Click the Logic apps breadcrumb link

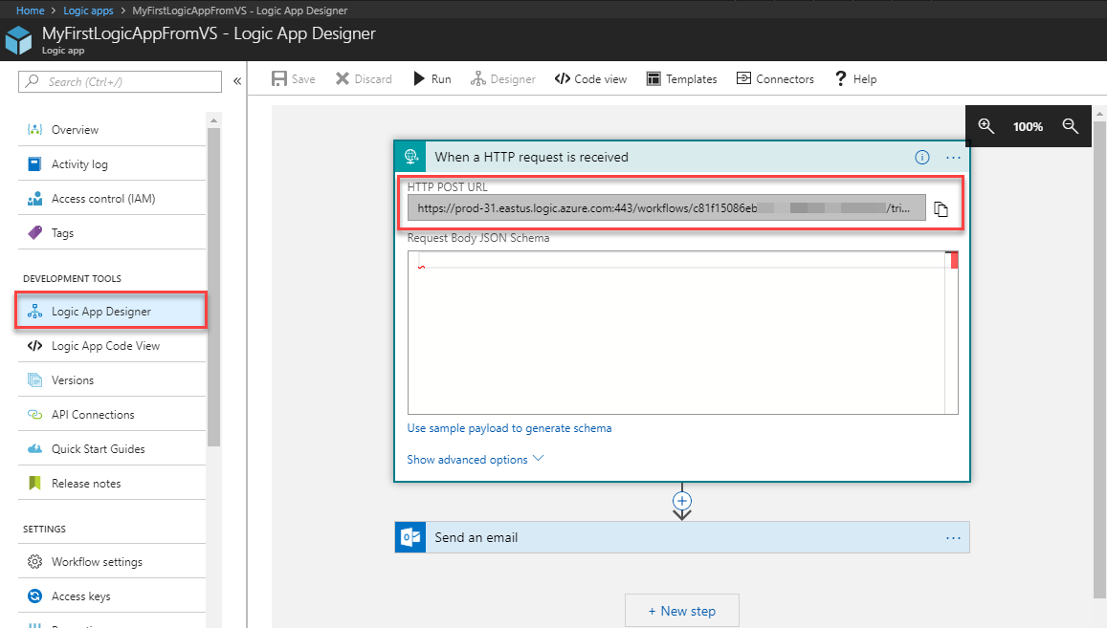(x=88, y=11)
